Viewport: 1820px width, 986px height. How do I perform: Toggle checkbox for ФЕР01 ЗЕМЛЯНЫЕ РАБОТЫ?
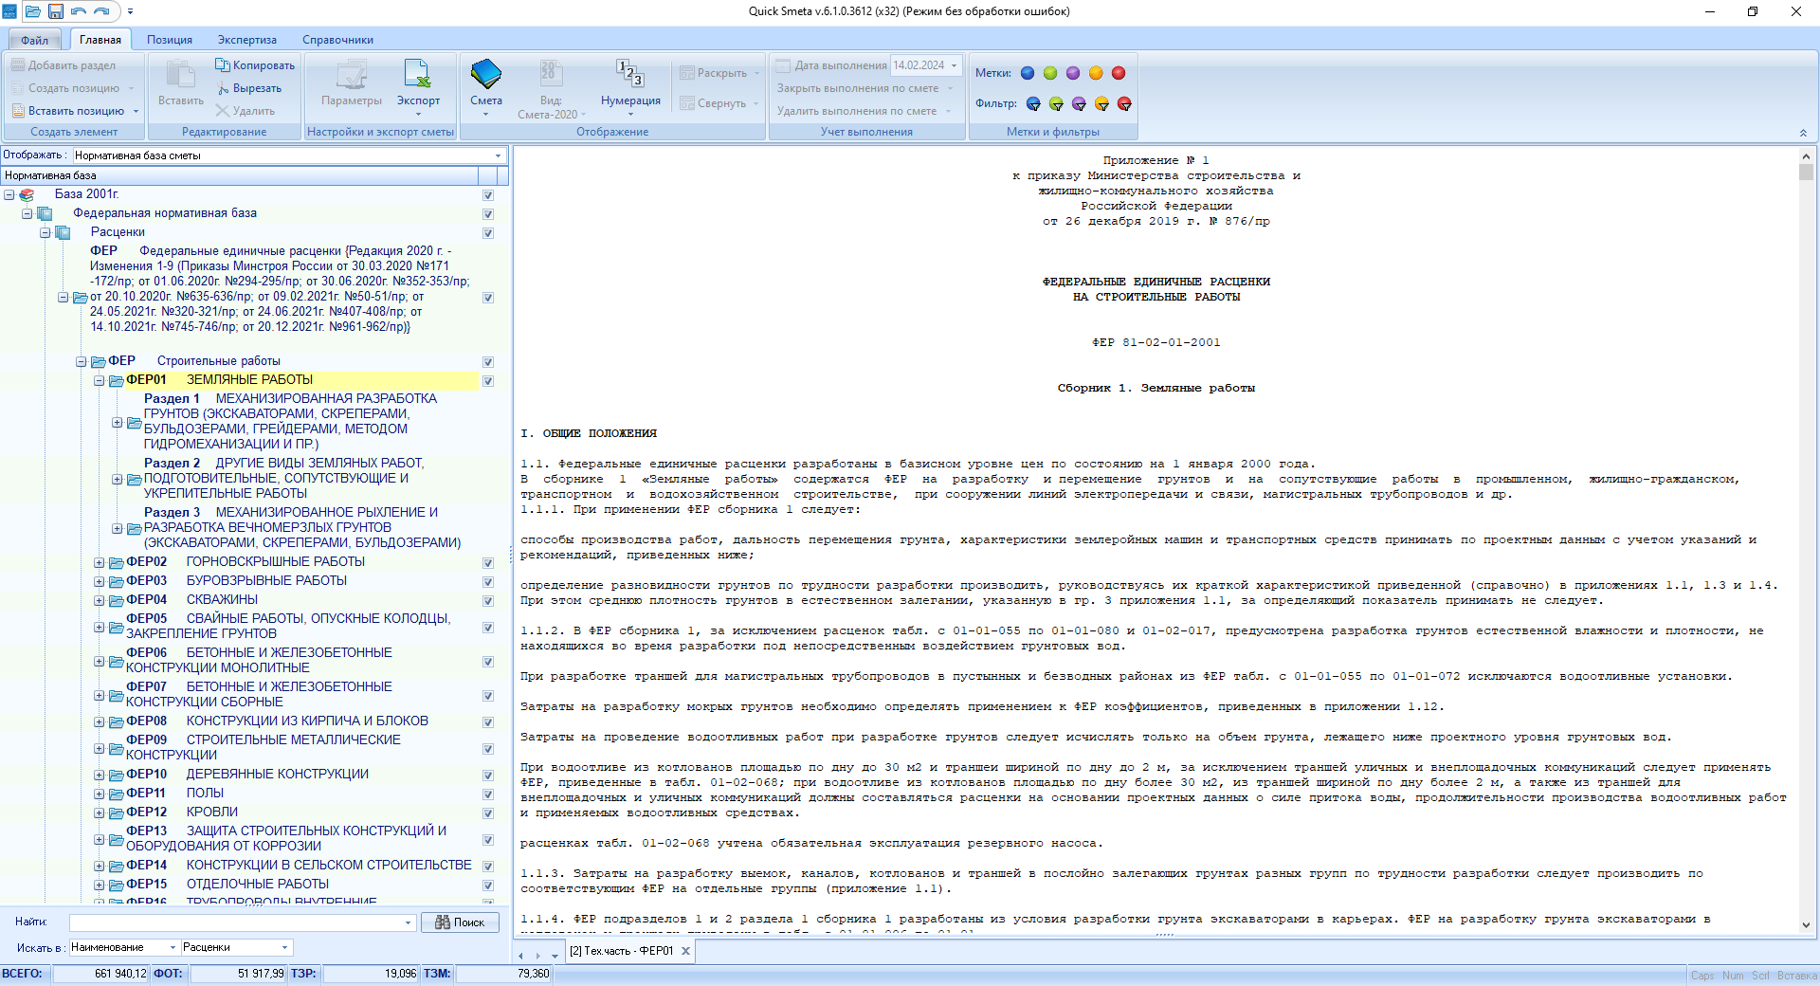488,381
